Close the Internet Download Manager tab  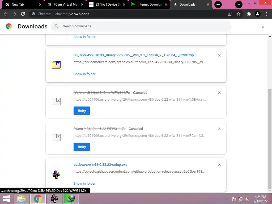tap(166, 5)
